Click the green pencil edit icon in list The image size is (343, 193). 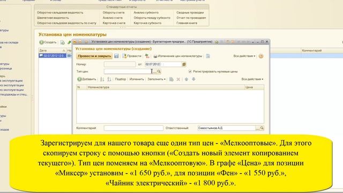tap(69, 42)
